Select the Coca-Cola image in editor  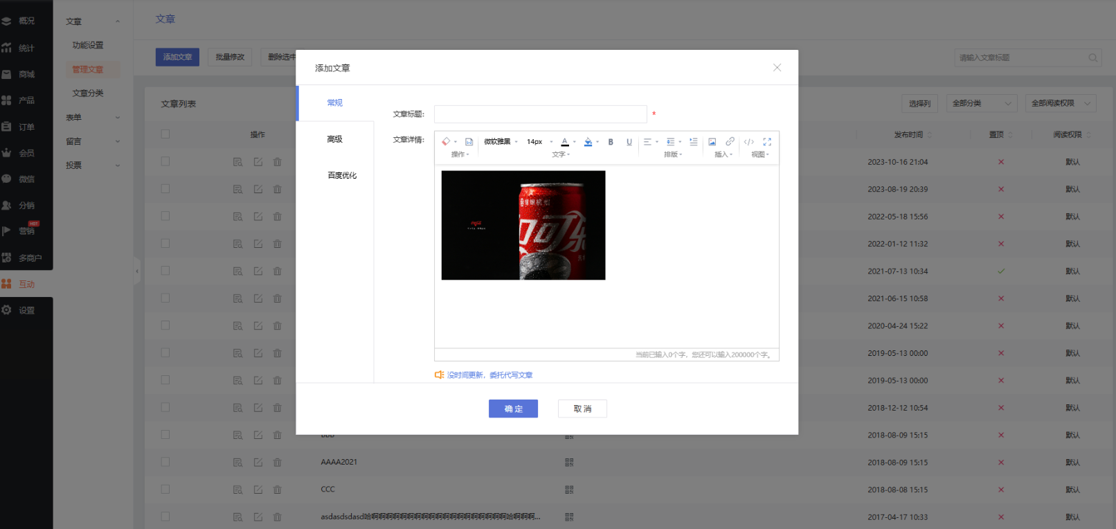tap(523, 225)
